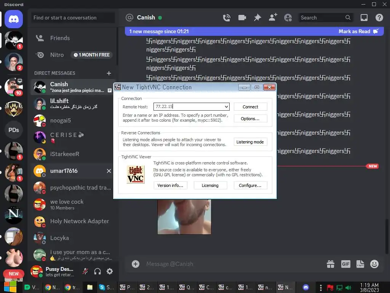390x293 pixels.
Task: Open Discord help
Action: coord(379,18)
